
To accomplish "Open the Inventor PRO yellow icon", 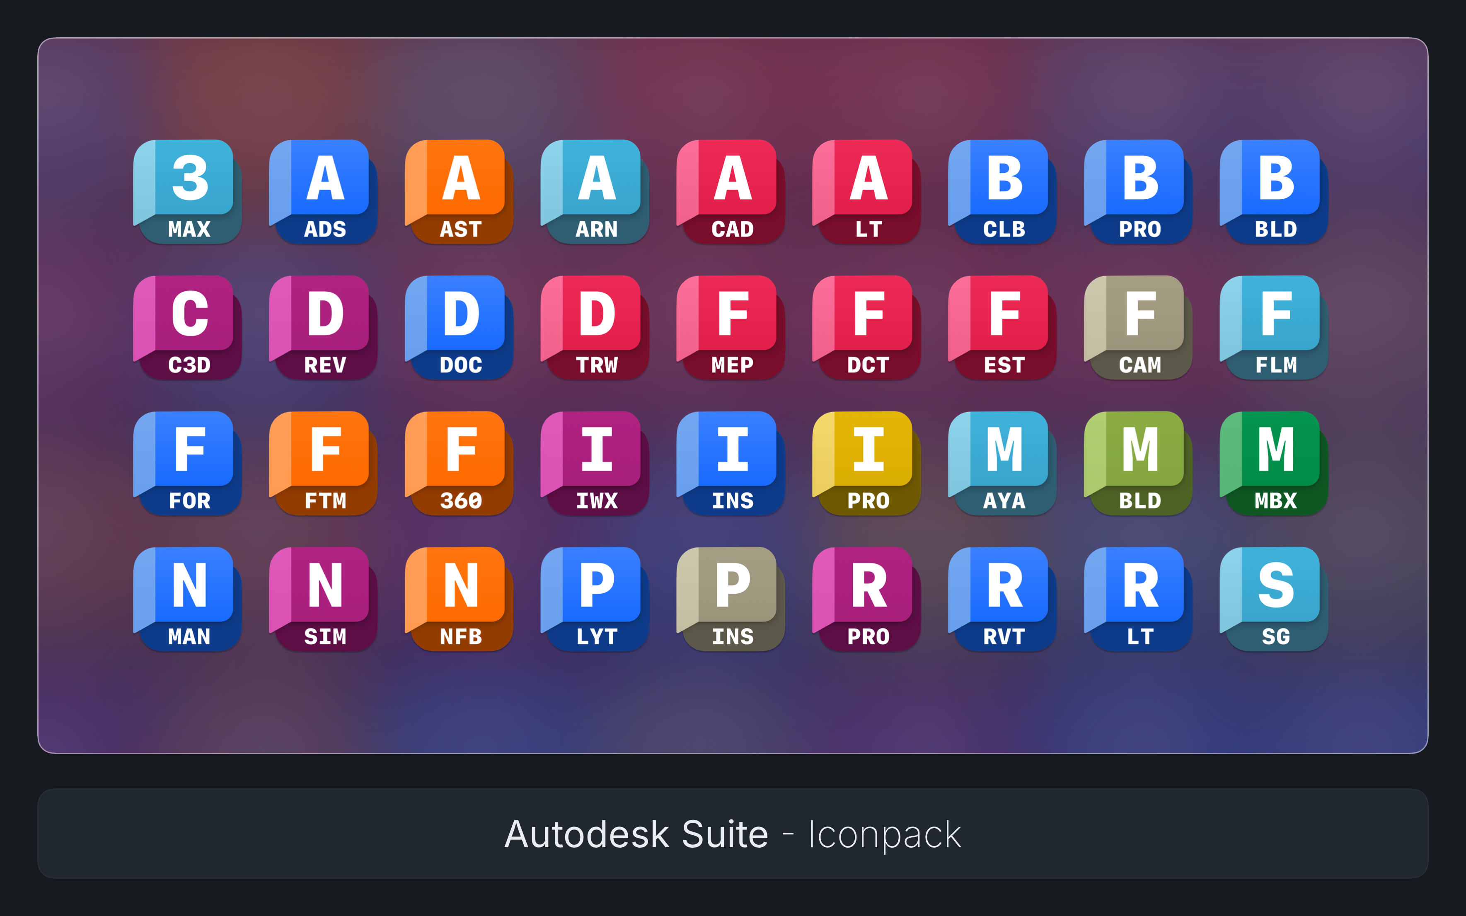I will 866,463.
